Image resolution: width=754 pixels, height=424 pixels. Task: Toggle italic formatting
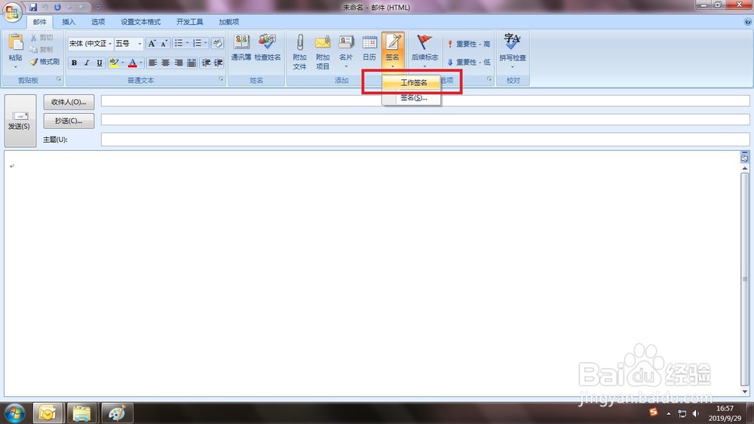pos(87,63)
